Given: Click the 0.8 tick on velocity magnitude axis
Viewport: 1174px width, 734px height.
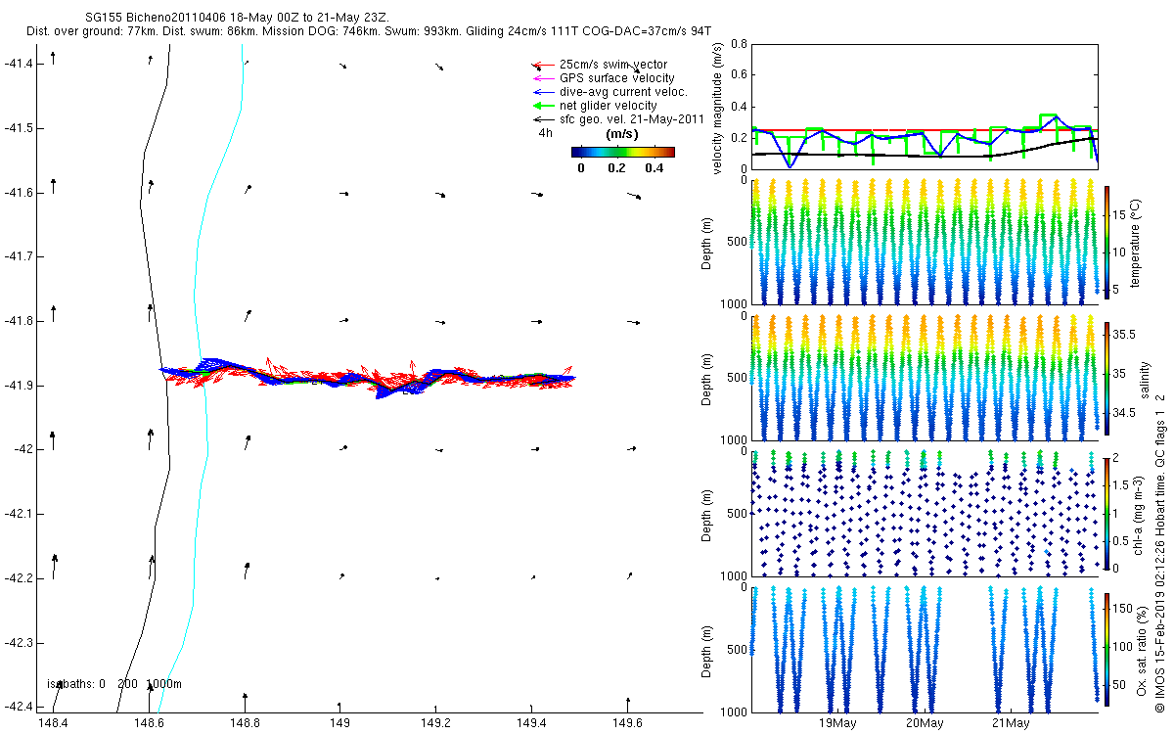Looking at the screenshot, I should (x=738, y=45).
